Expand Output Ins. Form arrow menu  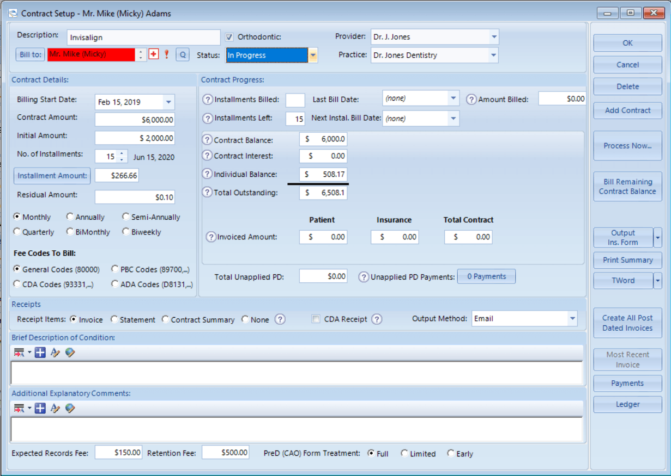657,238
